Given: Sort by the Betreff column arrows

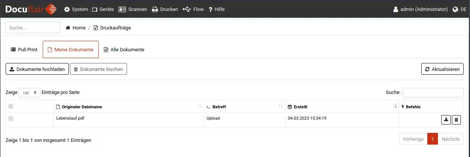Looking at the screenshot, I should coord(281,106).
